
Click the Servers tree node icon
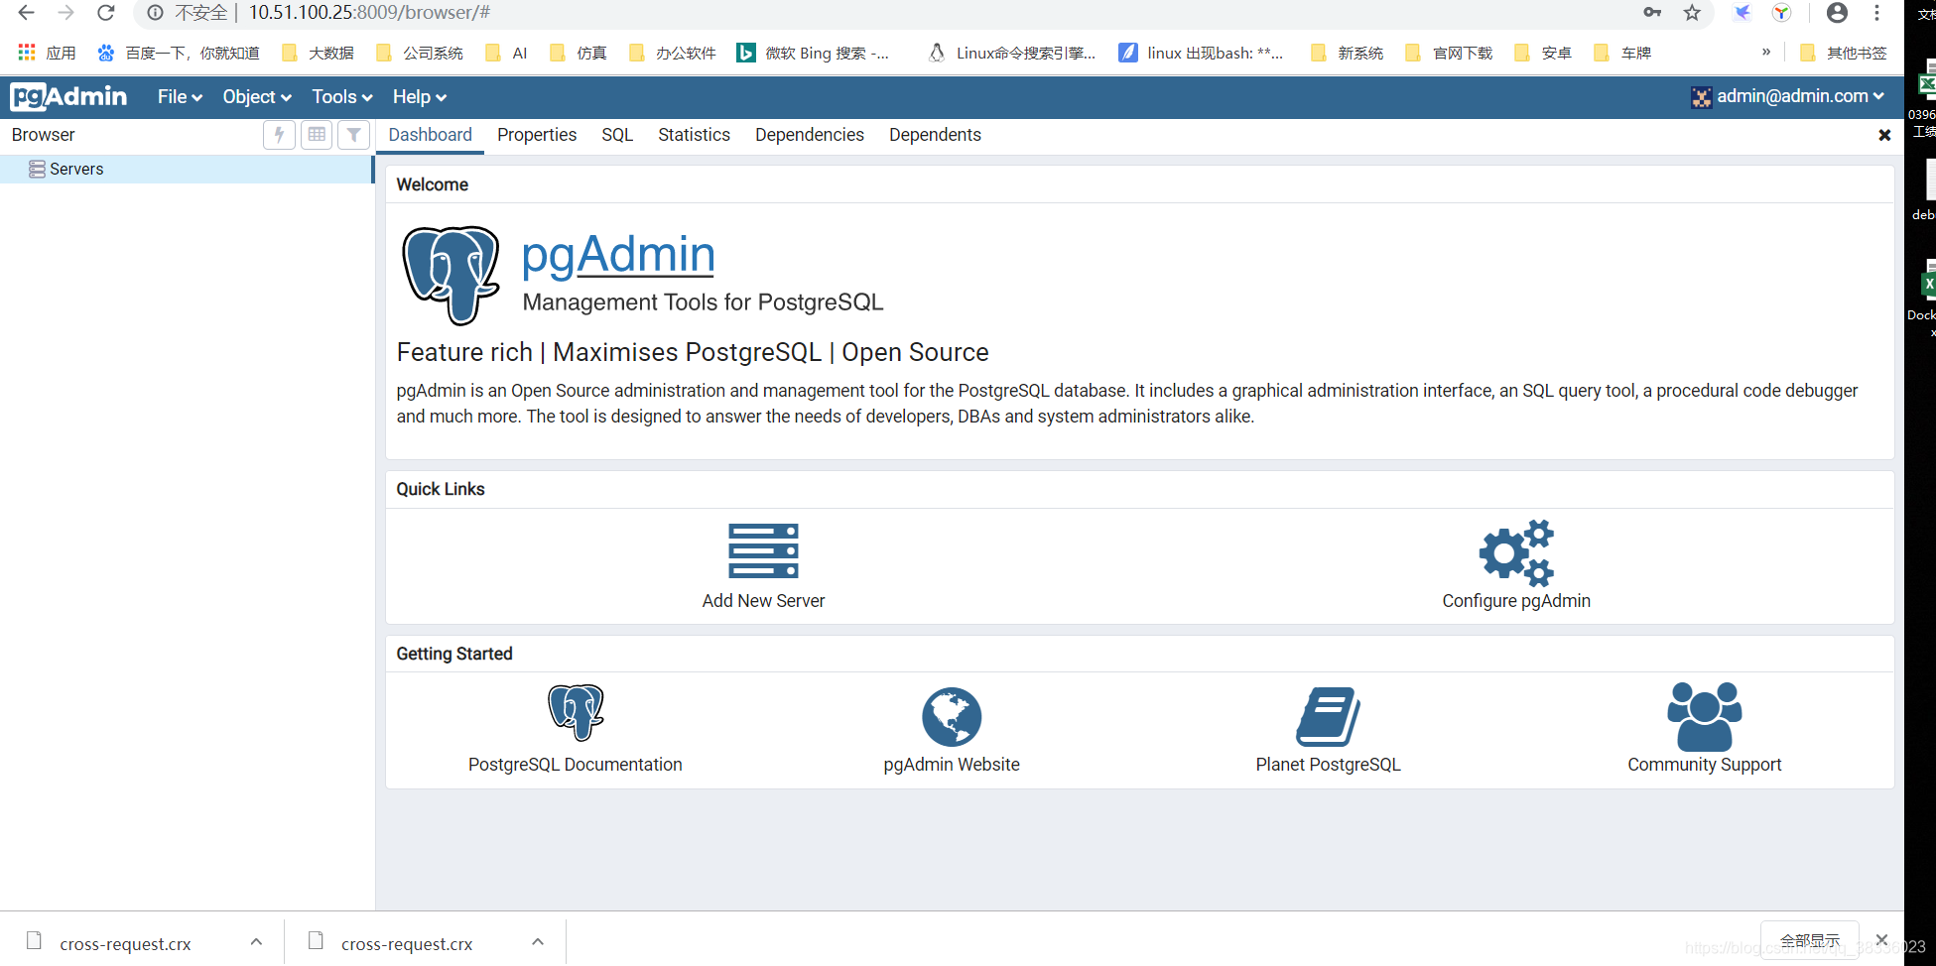37,169
